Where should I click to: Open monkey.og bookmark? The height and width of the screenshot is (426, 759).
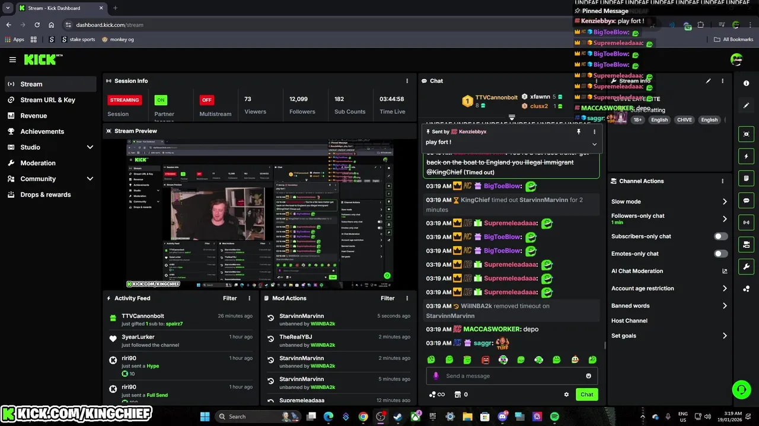117,40
